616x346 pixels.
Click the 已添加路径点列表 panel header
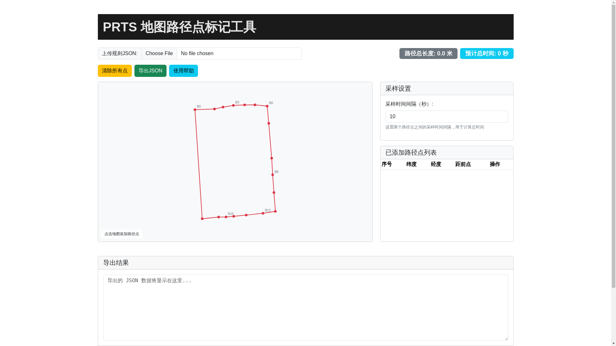pyautogui.click(x=447, y=152)
